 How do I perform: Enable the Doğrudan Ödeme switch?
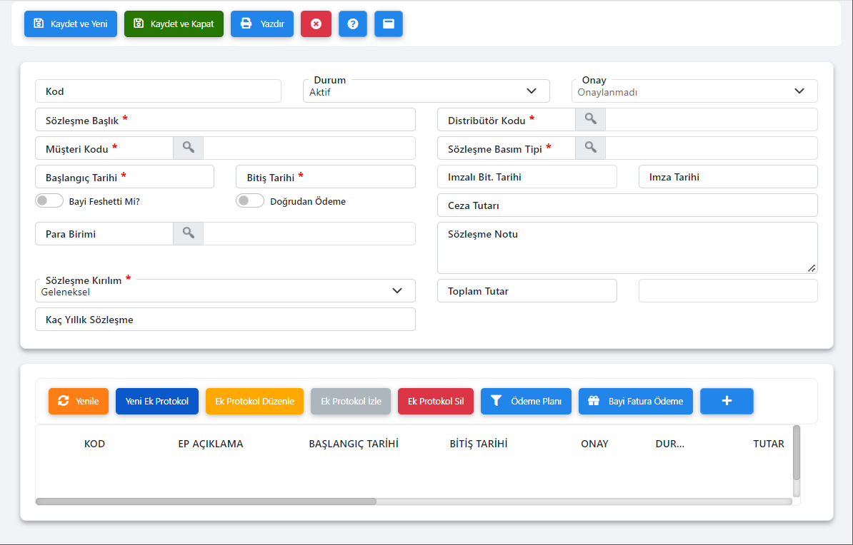click(x=250, y=201)
